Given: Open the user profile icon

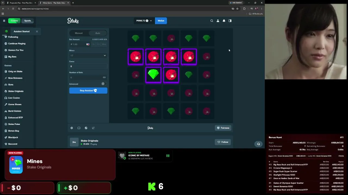Looking at the screenshot, I should click(218, 21).
